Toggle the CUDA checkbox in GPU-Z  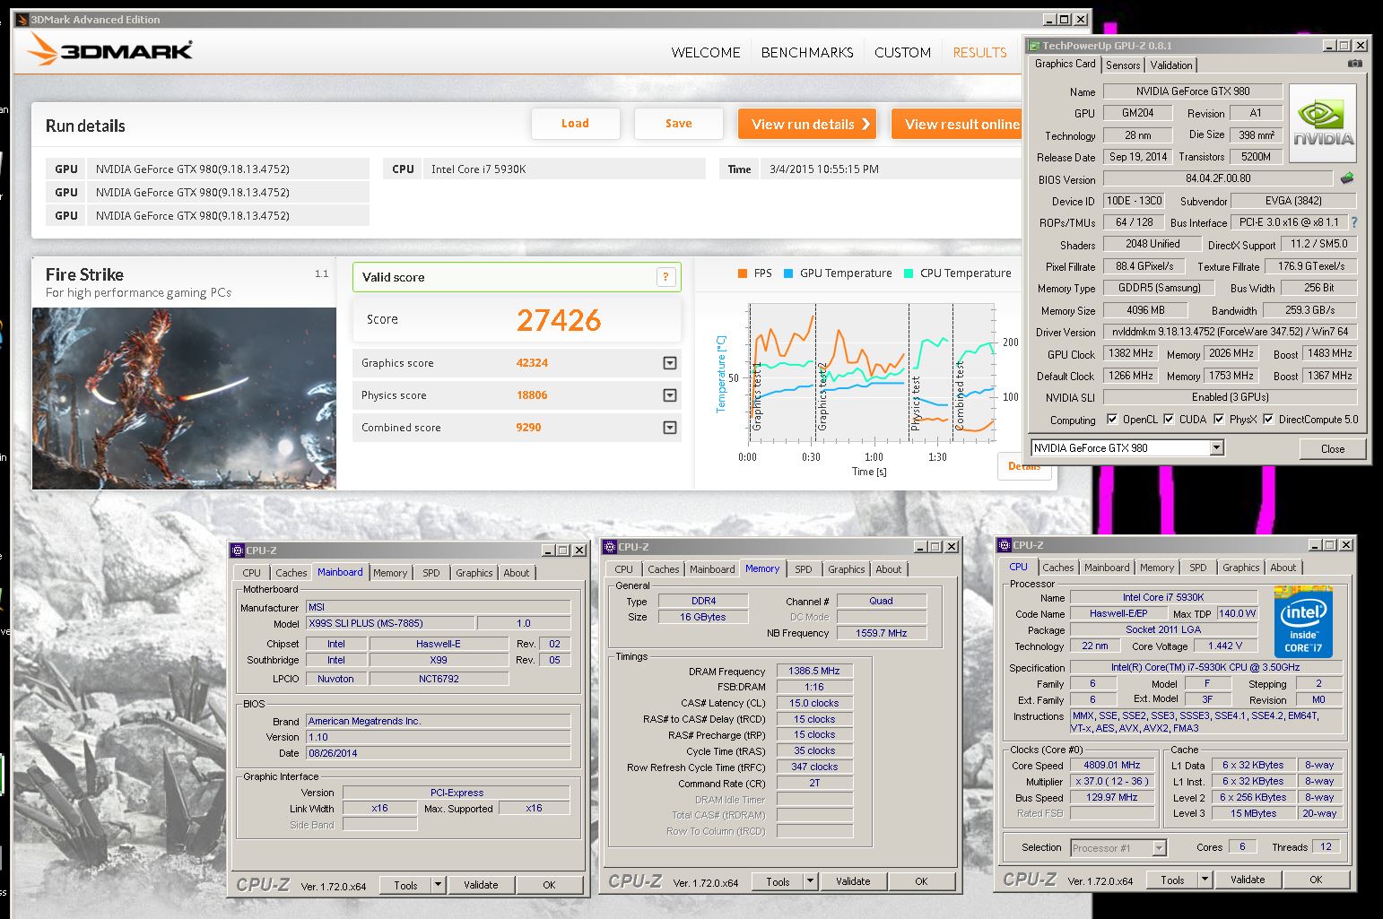point(1169,419)
